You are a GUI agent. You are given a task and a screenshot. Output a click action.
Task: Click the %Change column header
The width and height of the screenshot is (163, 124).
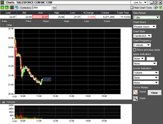pyautogui.click(x=88, y=13)
